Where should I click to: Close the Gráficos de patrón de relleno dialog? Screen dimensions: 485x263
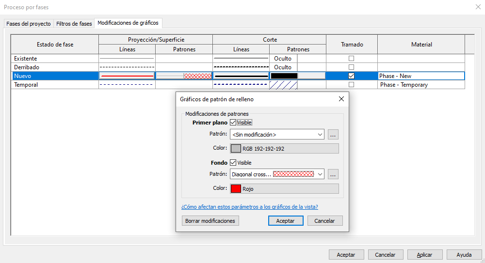tap(341, 99)
